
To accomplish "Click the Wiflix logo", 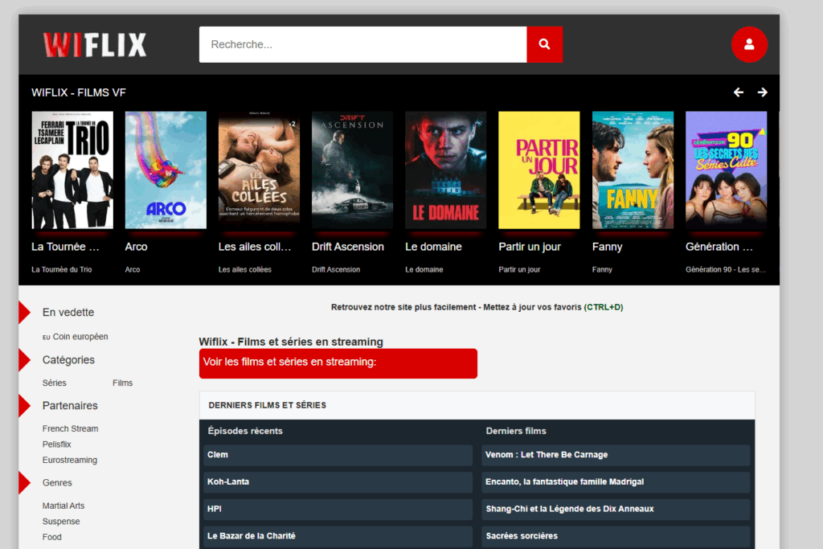I will coord(95,45).
